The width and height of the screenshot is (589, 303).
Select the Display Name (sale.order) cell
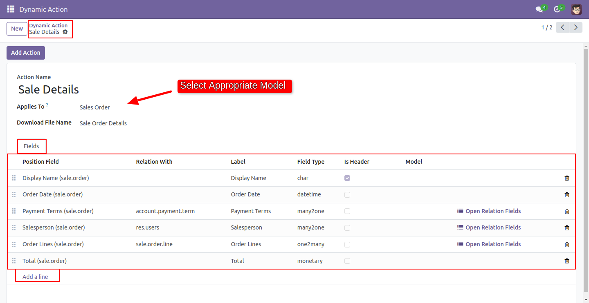(56, 178)
